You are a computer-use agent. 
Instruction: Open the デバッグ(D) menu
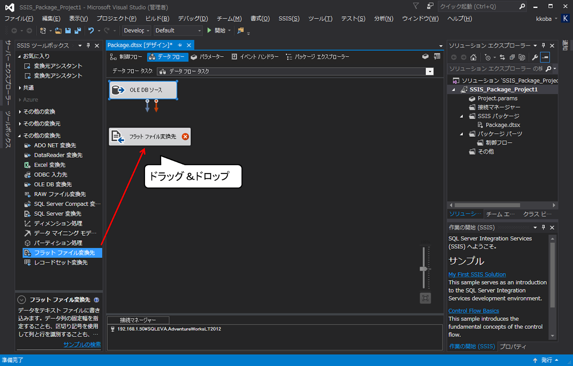pos(193,19)
